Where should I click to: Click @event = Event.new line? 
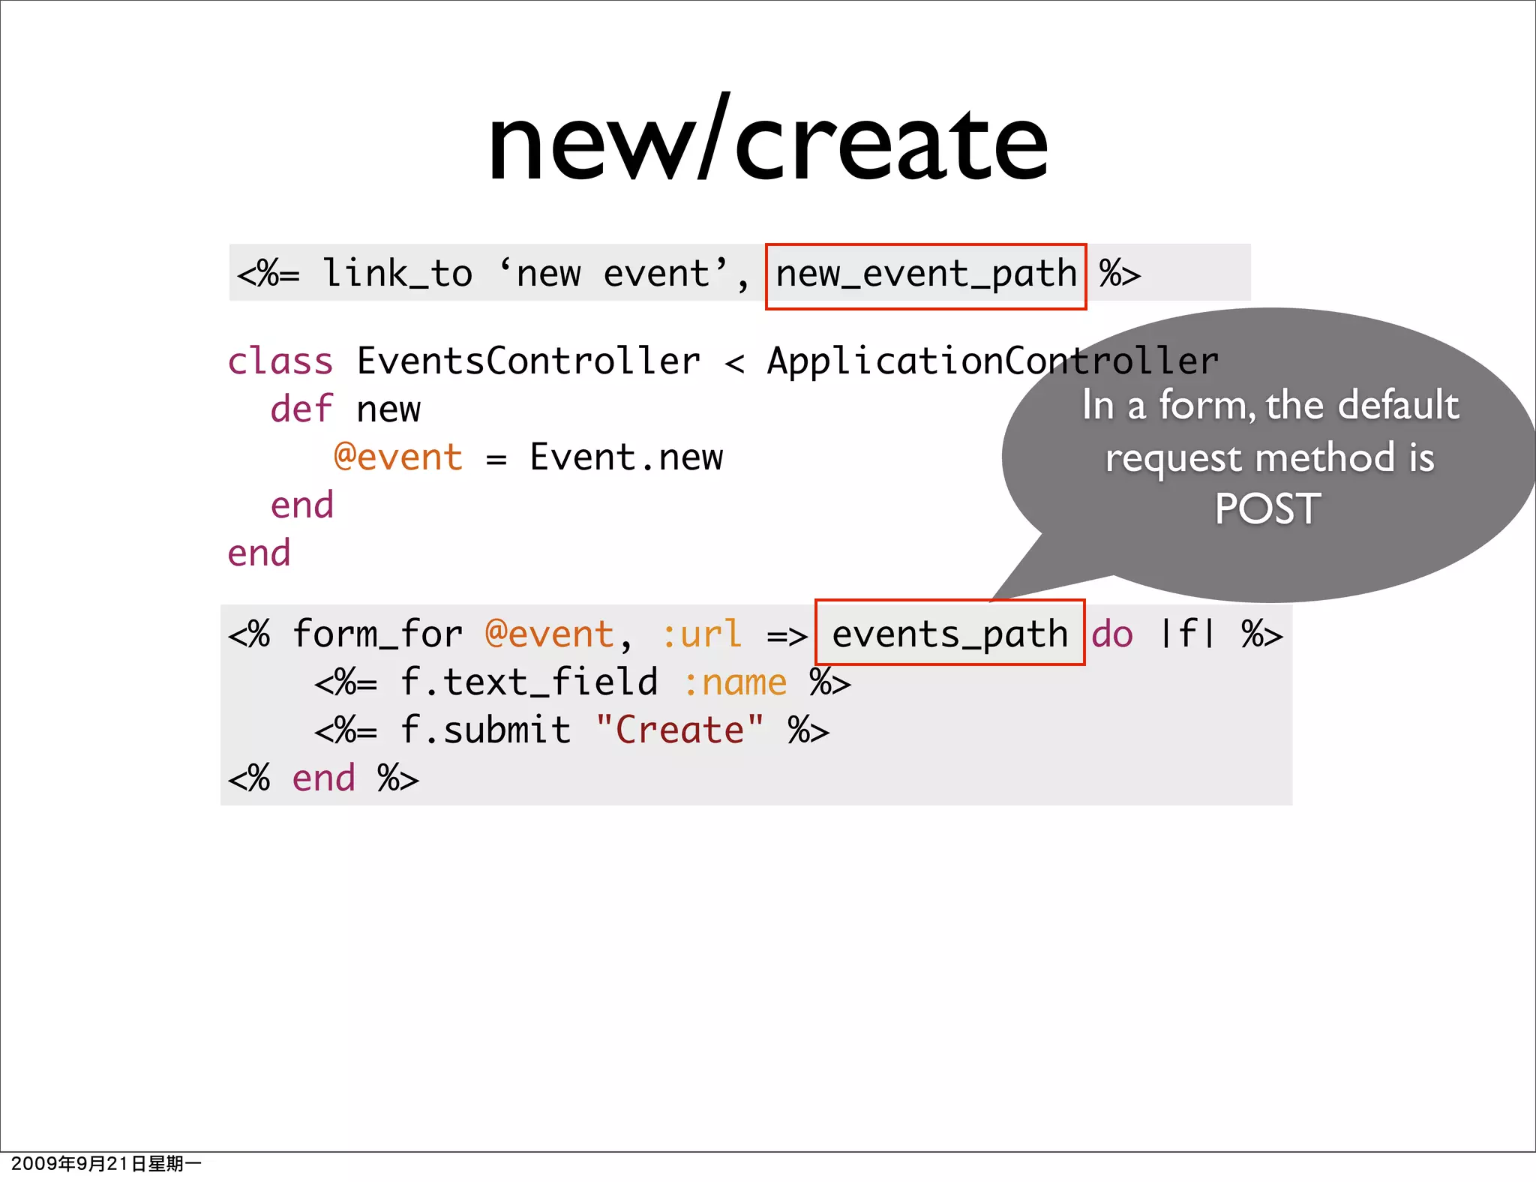(x=528, y=457)
